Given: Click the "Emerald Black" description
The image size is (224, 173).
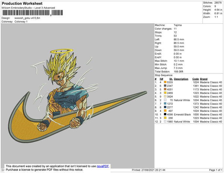Looking at the screenshot, I should (183, 114).
